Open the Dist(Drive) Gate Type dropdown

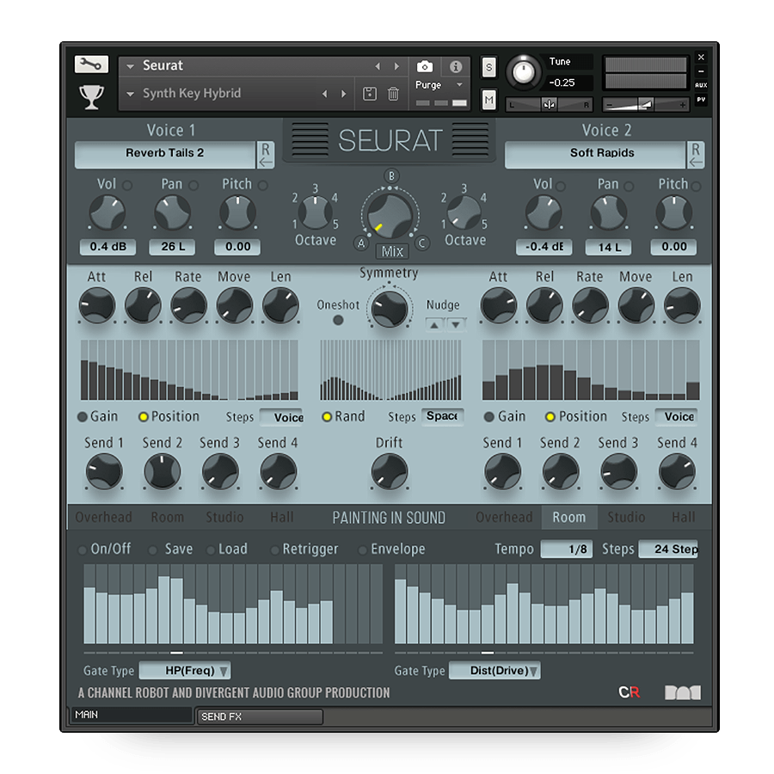[x=494, y=670]
